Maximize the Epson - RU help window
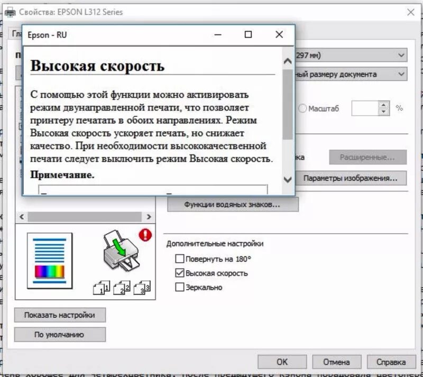The width and height of the screenshot is (423, 377). coord(248,34)
